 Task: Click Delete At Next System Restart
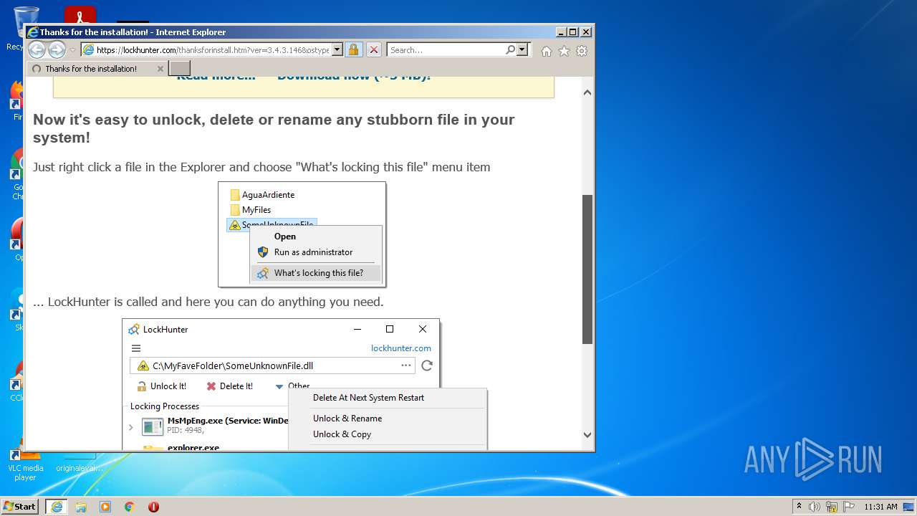(368, 398)
